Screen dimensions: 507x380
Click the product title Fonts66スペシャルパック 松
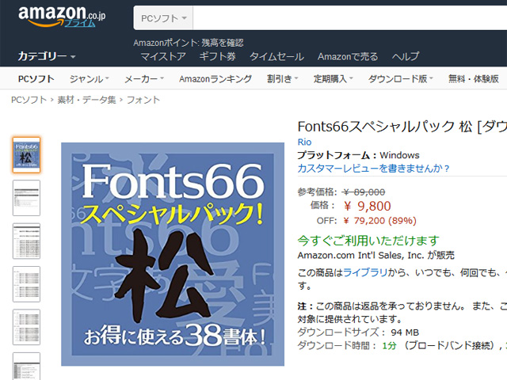point(402,127)
